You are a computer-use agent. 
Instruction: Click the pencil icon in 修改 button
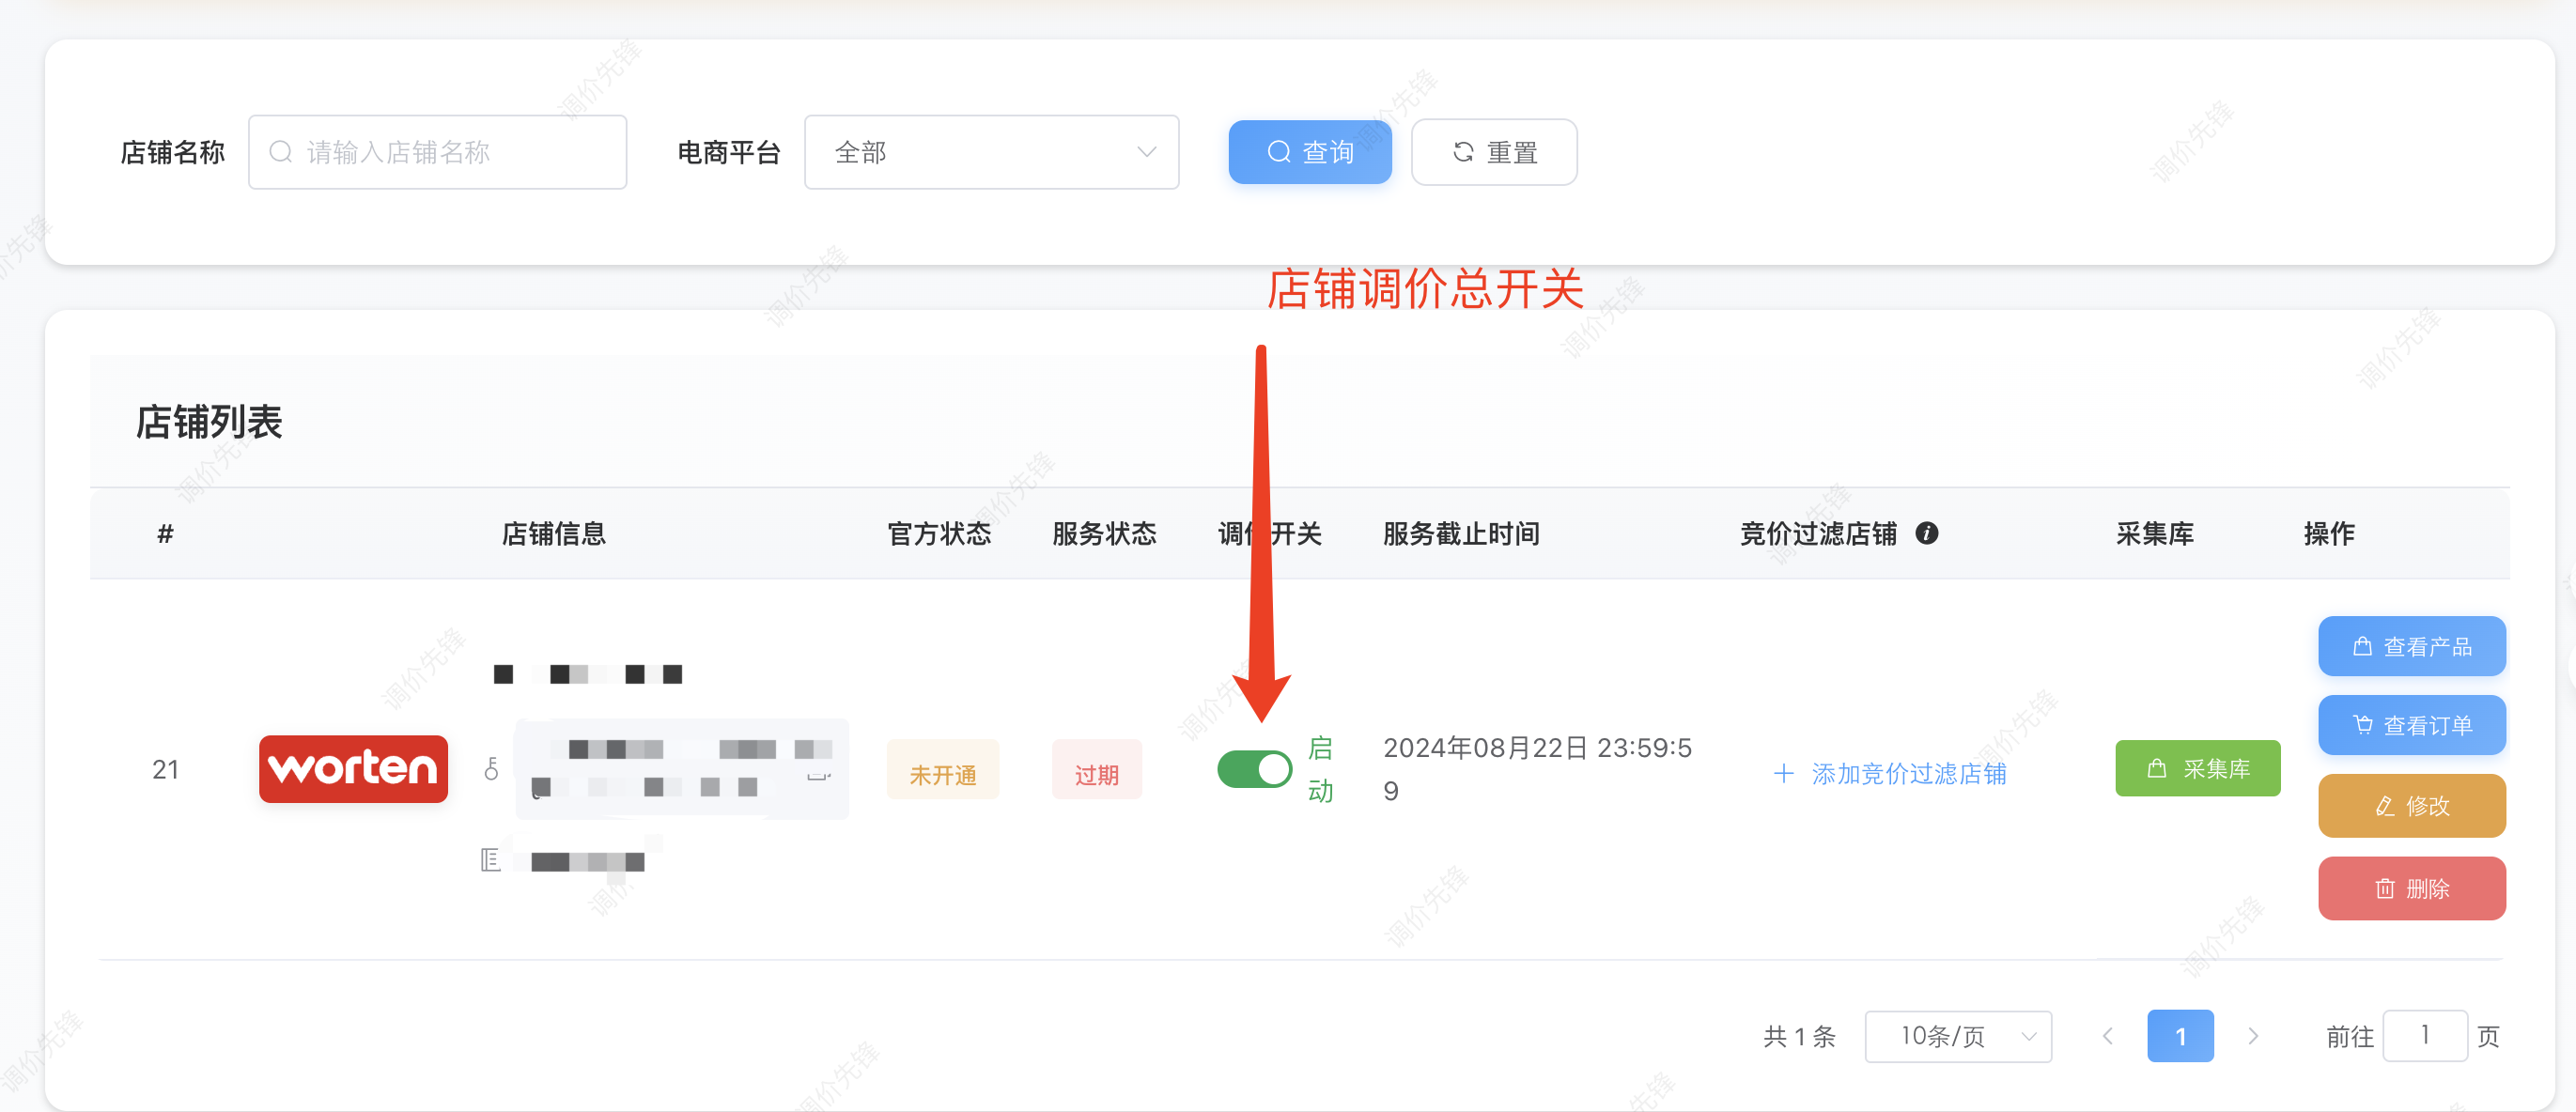[2385, 805]
